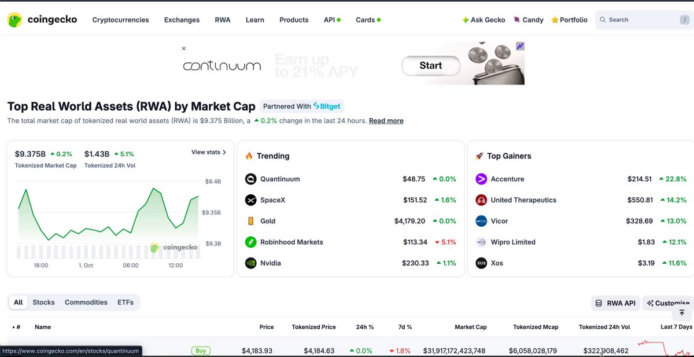Click the Accenture logo icon
Viewport: 694px width, 357px height.
[481, 179]
